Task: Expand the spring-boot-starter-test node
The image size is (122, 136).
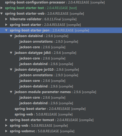Action: click(2, 8)
